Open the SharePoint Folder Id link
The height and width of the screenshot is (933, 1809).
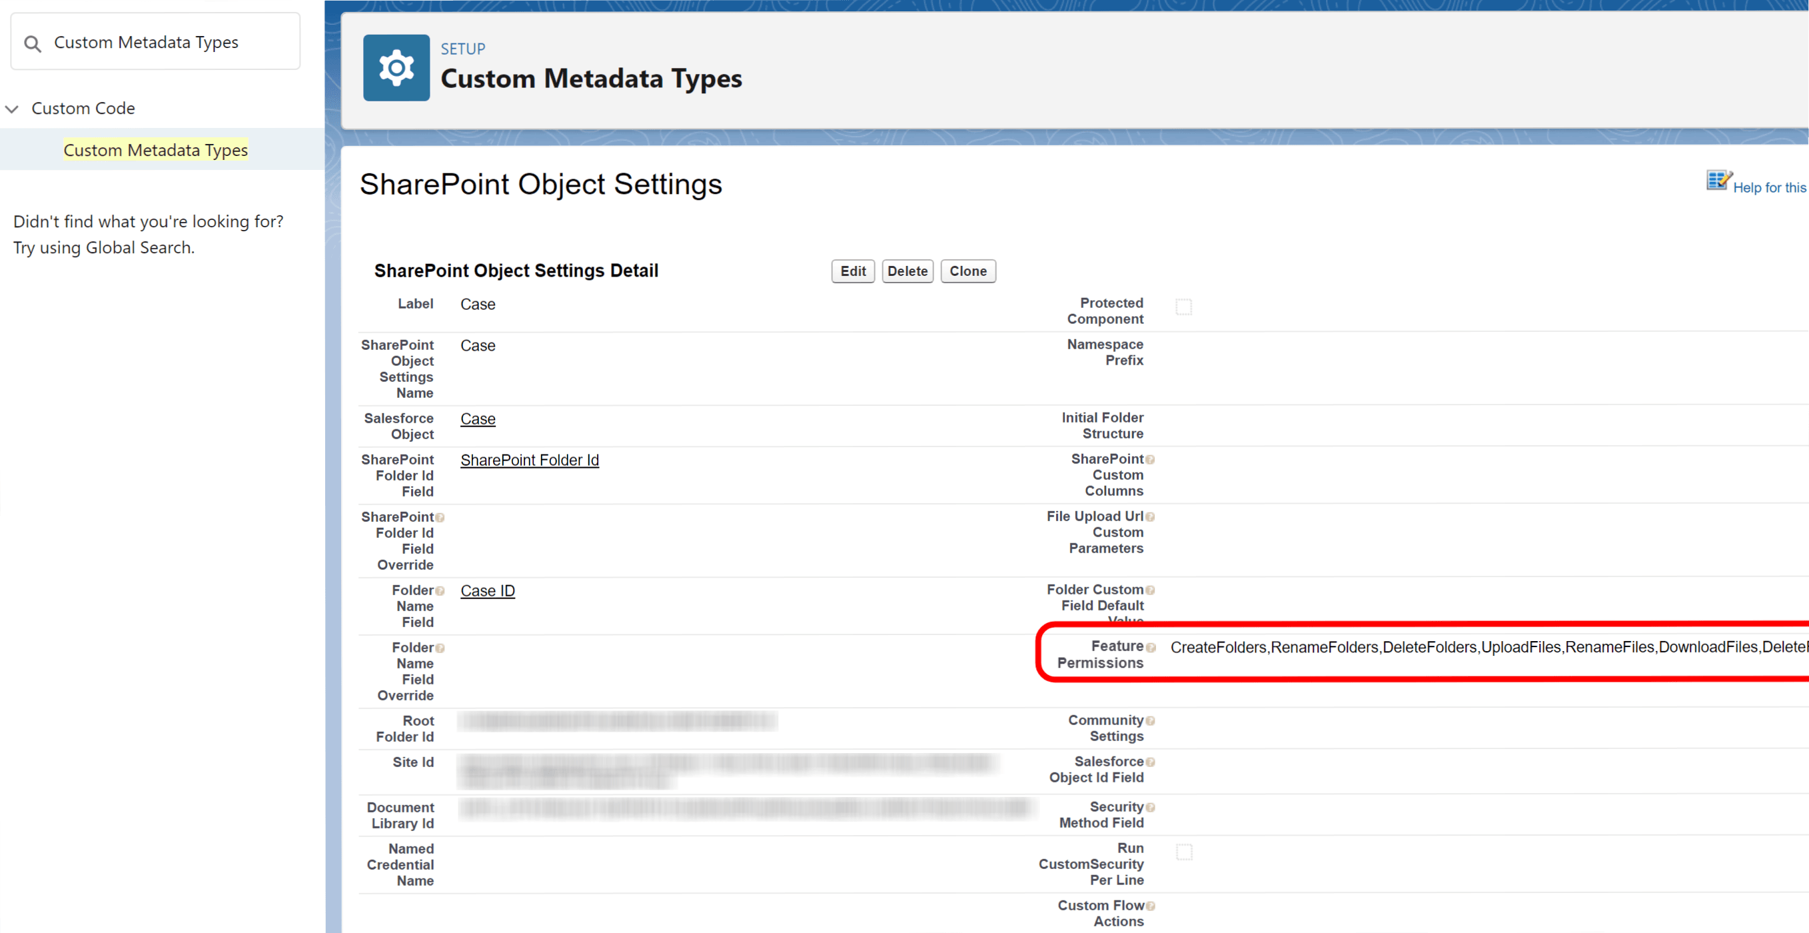coord(530,461)
